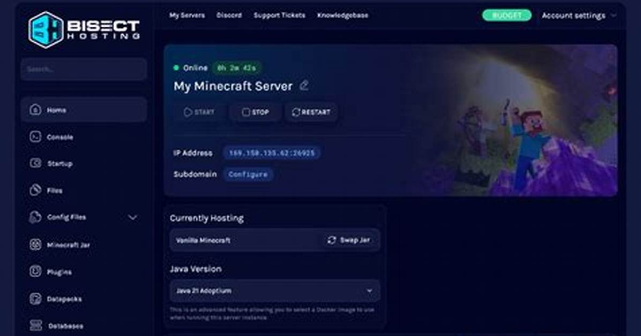
Task: Click the Plugins sidebar icon
Action: (x=35, y=271)
